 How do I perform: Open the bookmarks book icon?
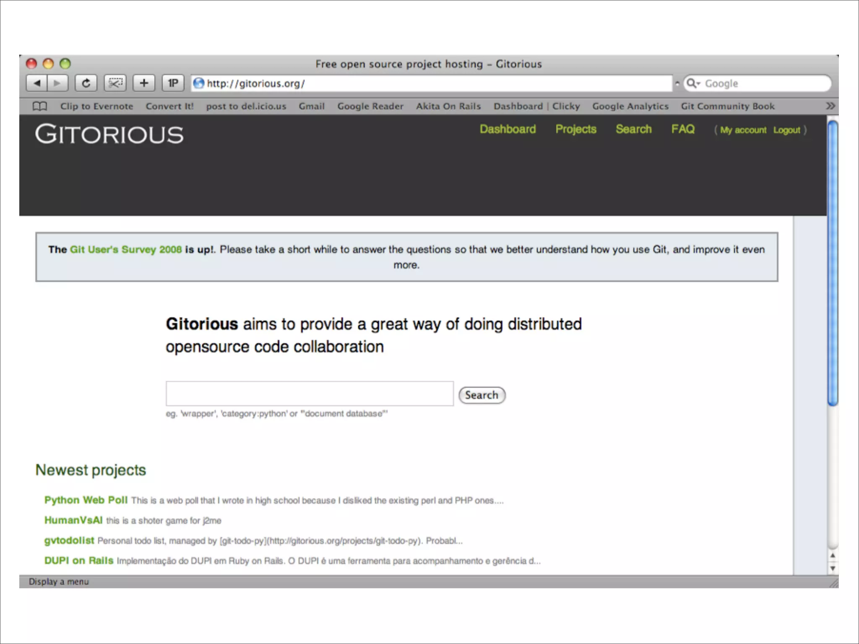click(x=40, y=106)
